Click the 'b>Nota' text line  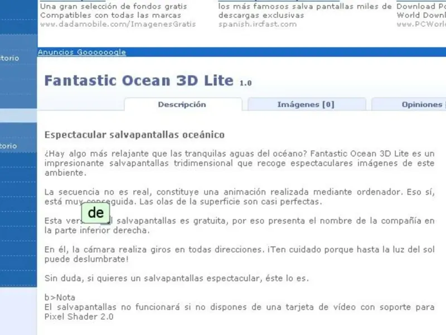60,298
